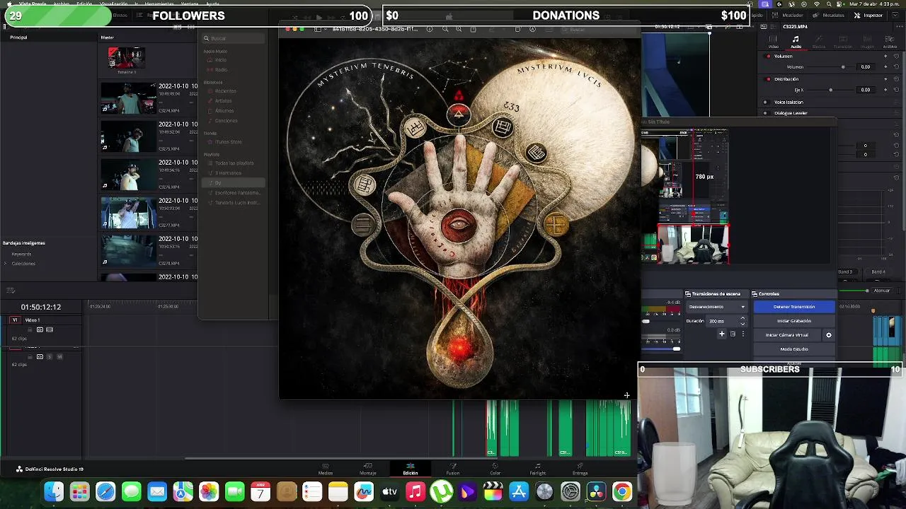906x509 pixels.
Task: Open Photos from the Dock
Action: point(209,491)
